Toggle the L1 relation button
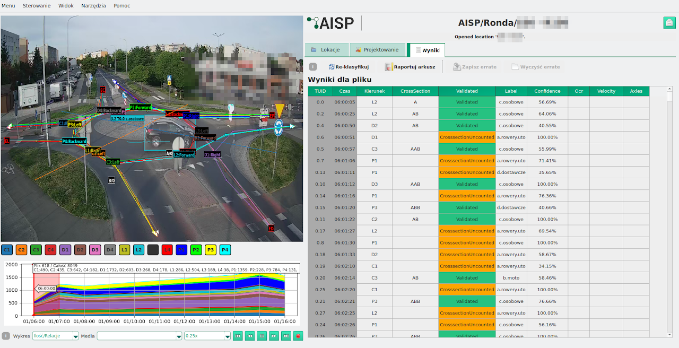This screenshot has height=348, width=679. pyautogui.click(x=124, y=249)
